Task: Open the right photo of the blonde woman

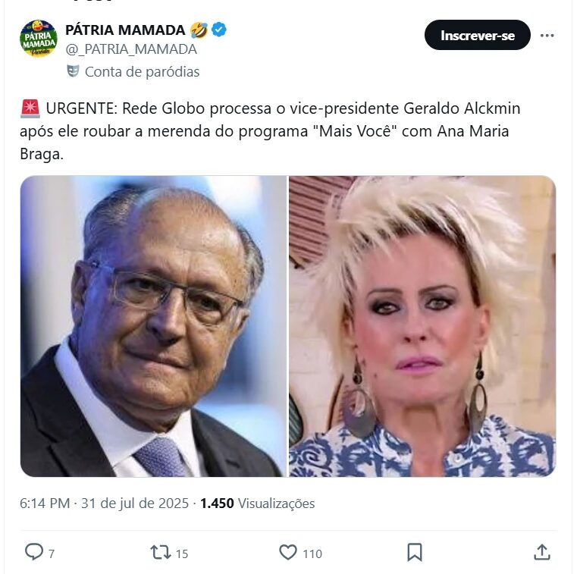Action: pos(422,326)
